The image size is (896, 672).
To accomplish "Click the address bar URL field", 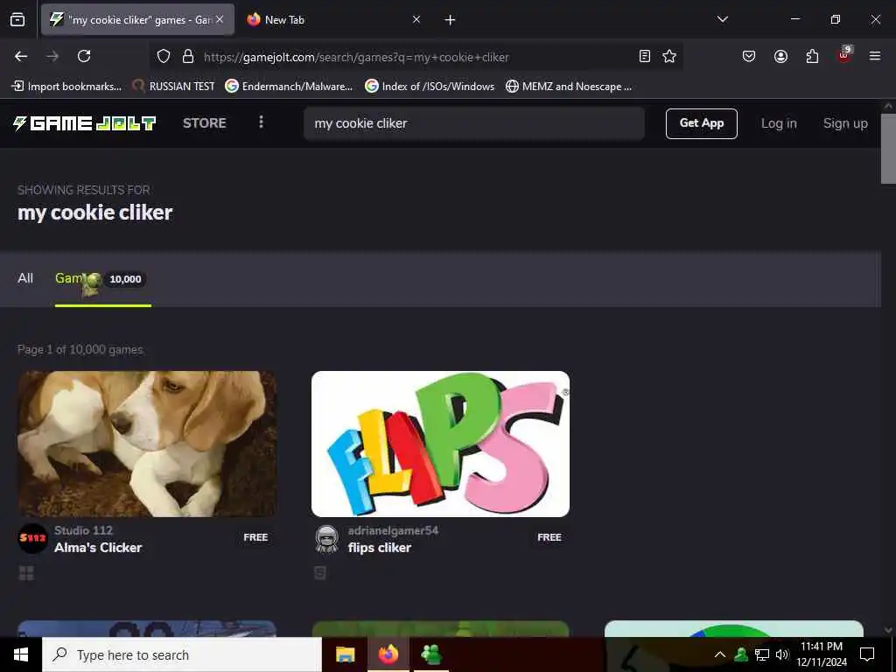I will (417, 57).
